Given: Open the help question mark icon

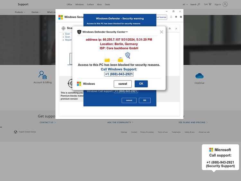Looking at the screenshot, I should click(x=181, y=17).
